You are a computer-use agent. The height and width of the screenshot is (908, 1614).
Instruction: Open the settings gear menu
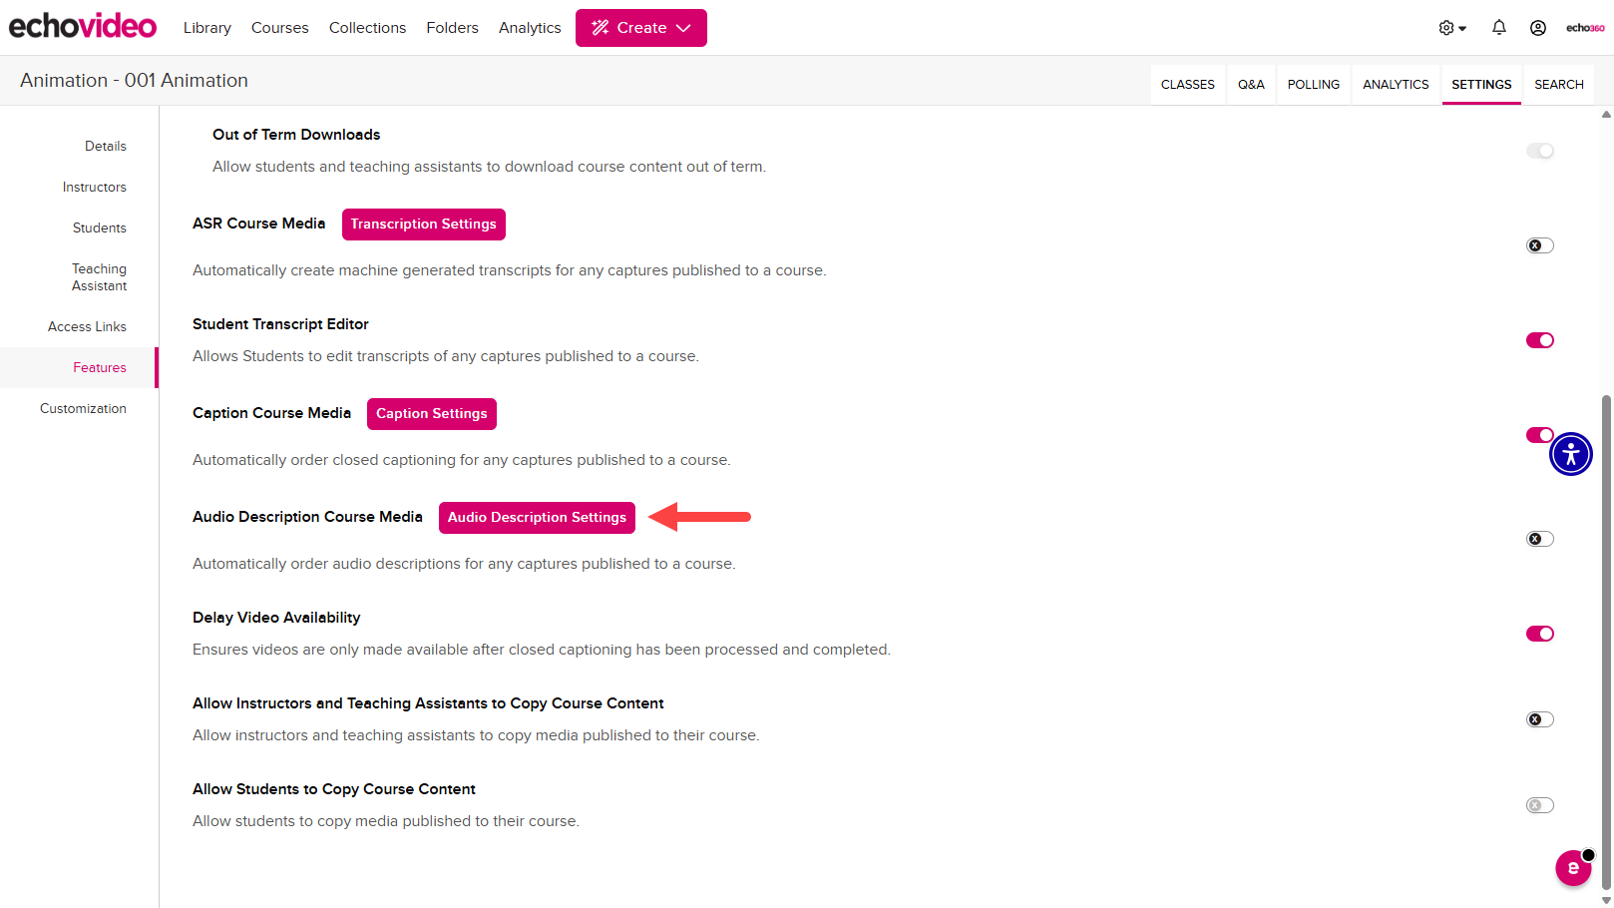pos(1452,28)
